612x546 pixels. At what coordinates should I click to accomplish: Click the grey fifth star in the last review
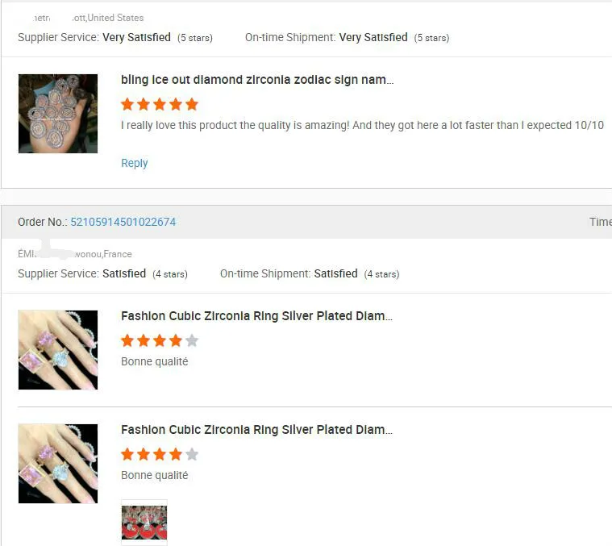click(192, 454)
